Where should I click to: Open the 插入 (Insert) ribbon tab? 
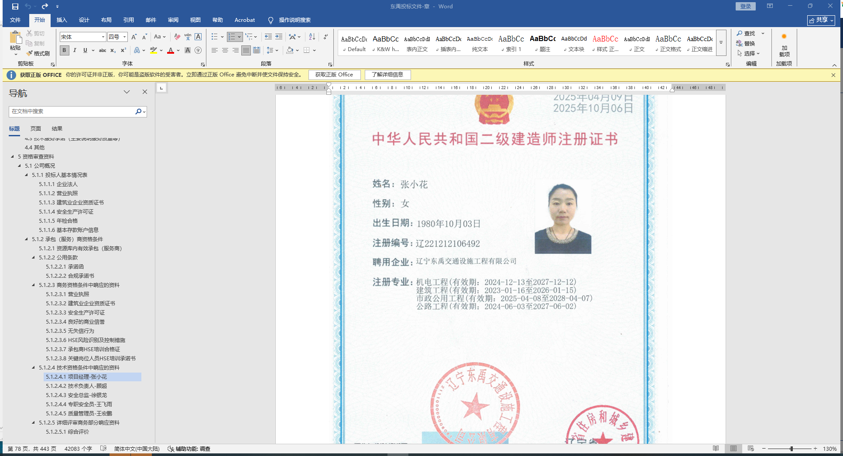62,20
